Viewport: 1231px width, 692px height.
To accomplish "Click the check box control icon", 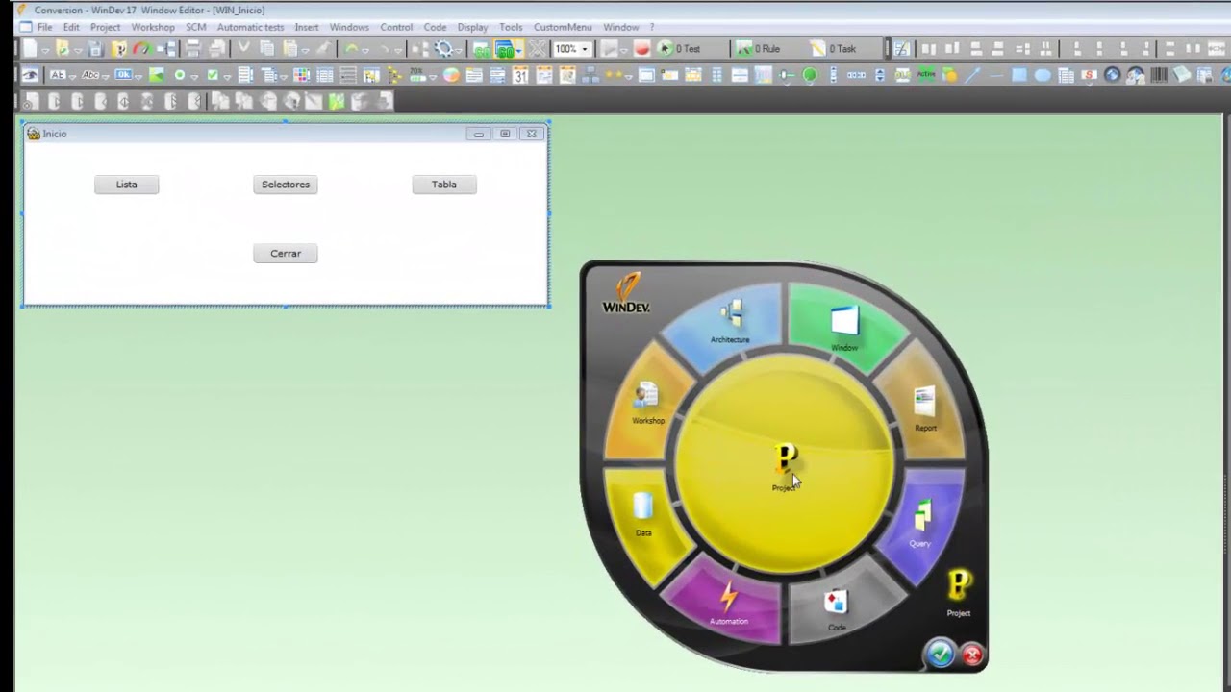I will [x=213, y=74].
